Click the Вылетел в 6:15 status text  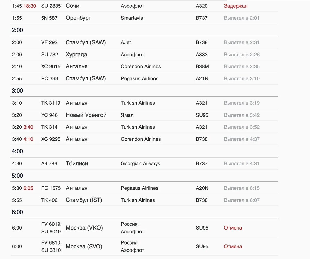(x=242, y=188)
